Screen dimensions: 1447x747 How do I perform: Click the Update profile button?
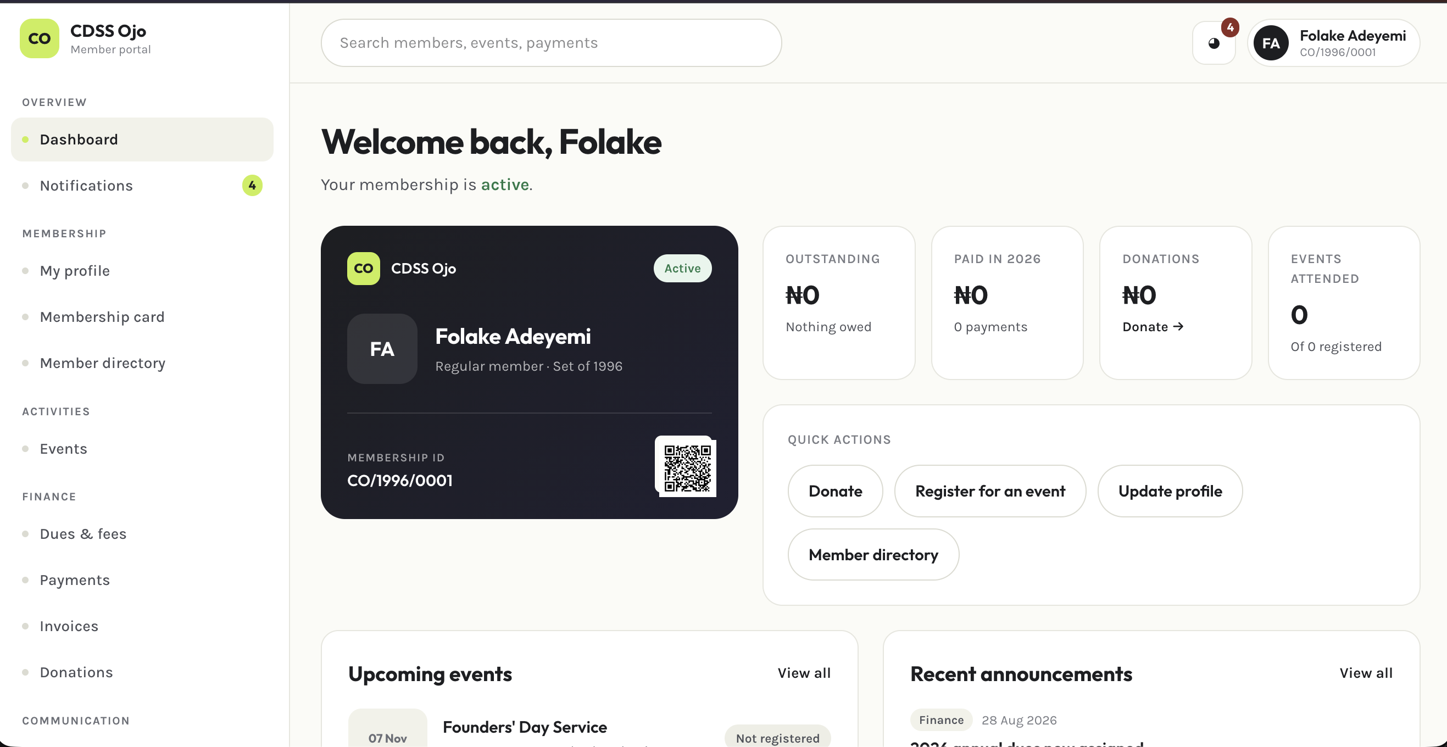tap(1170, 492)
